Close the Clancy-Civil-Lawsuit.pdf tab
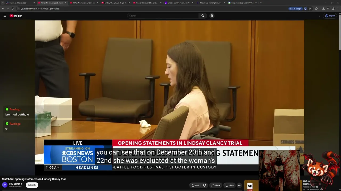Image resolution: width=341 pixels, height=191 pixels. [34, 3]
